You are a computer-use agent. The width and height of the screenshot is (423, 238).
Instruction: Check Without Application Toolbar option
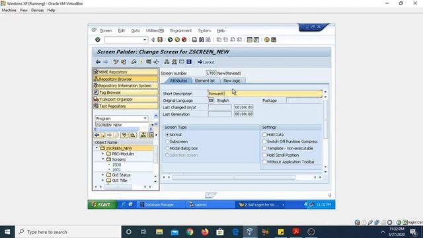pyautogui.click(x=264, y=162)
